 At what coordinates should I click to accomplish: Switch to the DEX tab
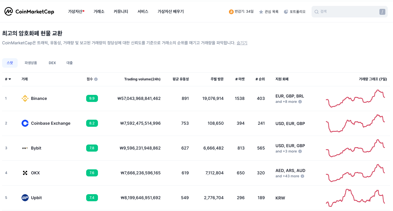tap(52, 63)
